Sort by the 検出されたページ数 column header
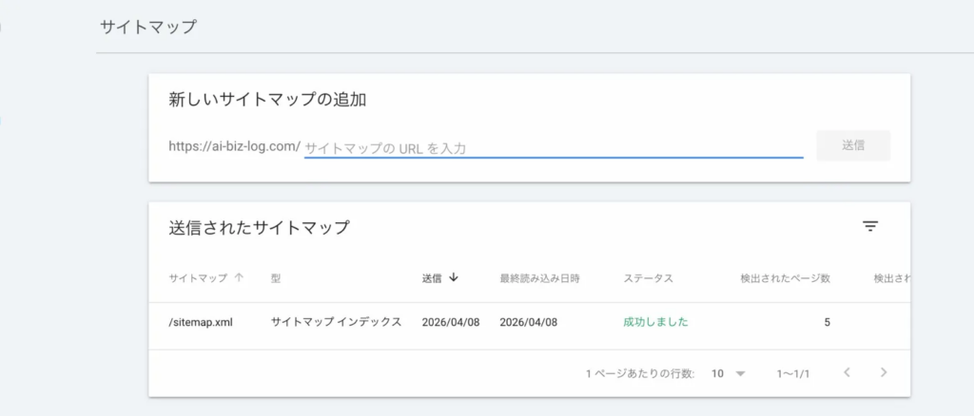This screenshot has height=416, width=974. point(785,278)
